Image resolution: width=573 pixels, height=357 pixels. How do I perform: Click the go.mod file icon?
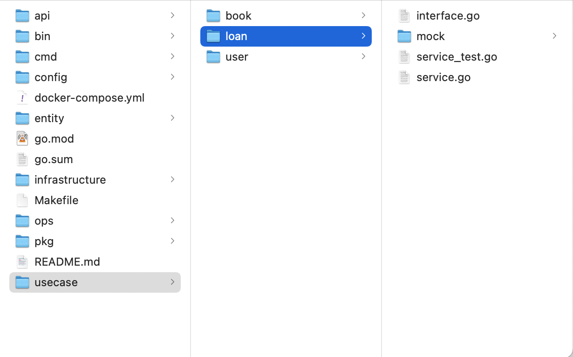coord(22,139)
